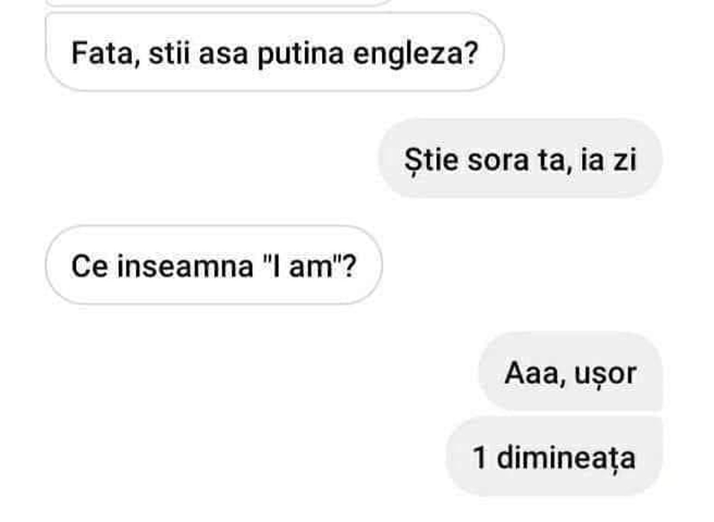The image size is (714, 522).
Task: Click the word "zi" ending the sent reply
Action: tap(625, 160)
